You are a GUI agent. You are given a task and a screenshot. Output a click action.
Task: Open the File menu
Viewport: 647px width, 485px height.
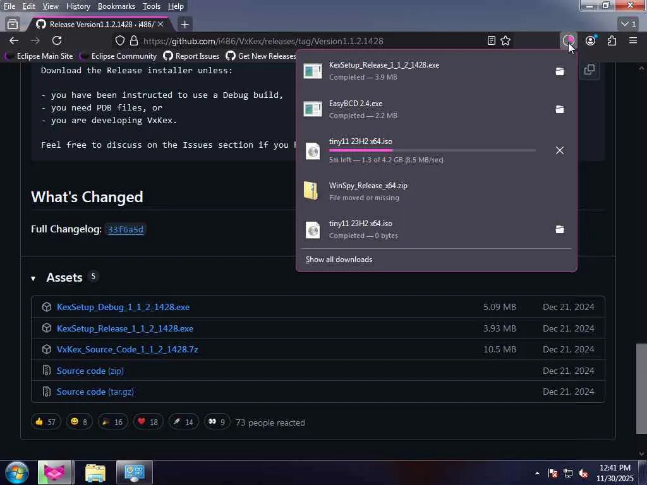click(x=9, y=6)
